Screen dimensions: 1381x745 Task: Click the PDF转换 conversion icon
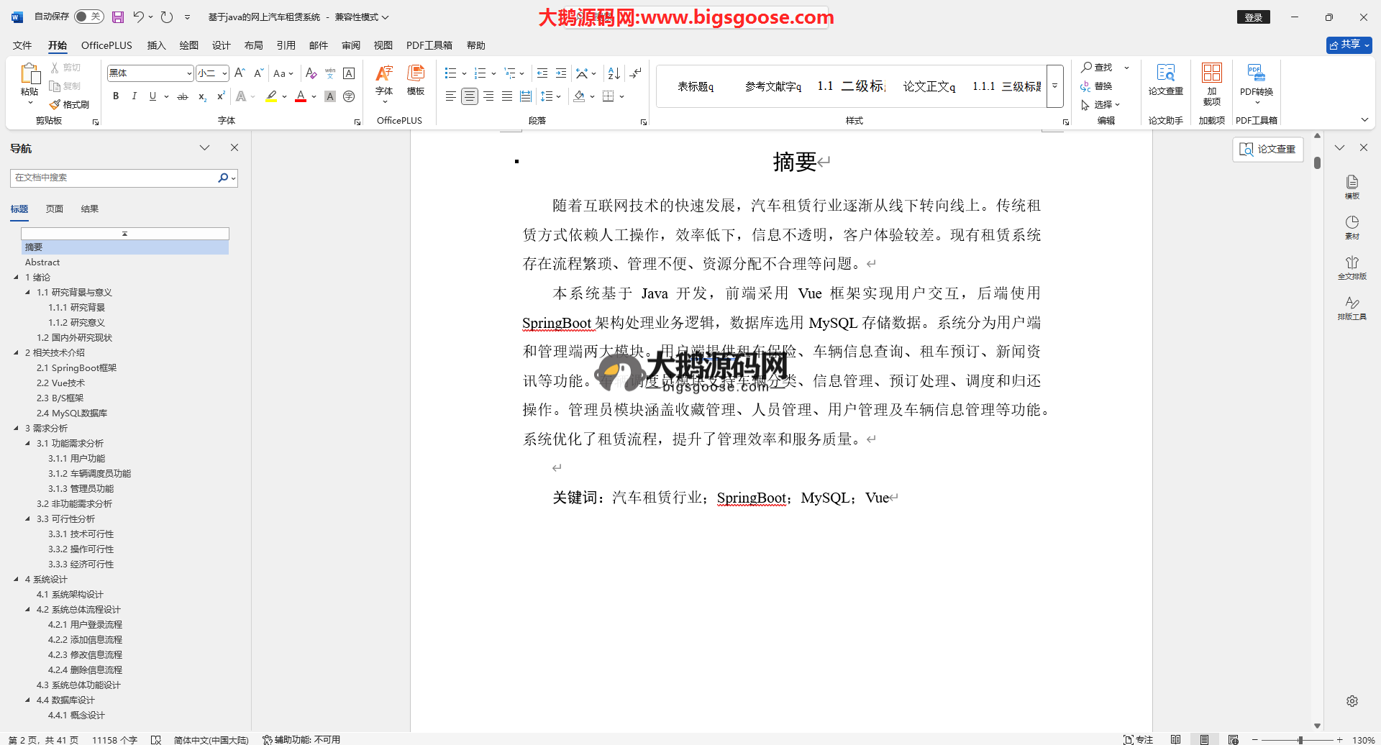point(1256,79)
